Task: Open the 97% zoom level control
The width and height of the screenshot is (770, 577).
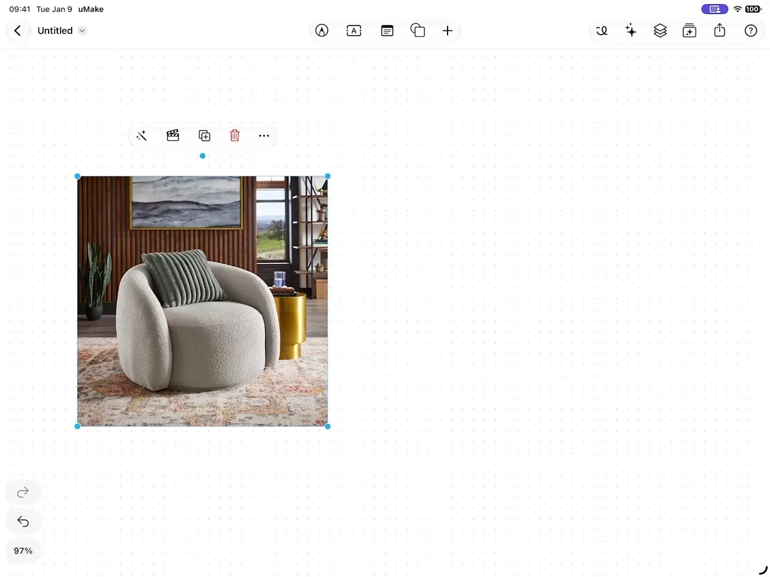Action: (23, 551)
